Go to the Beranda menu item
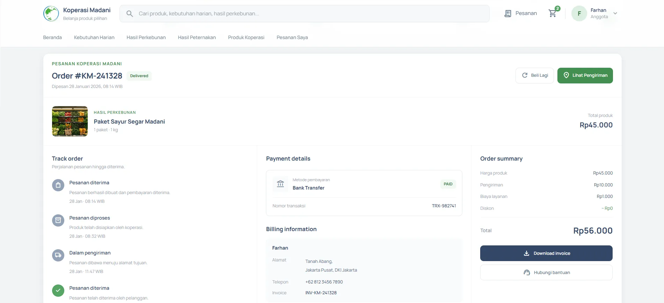 coord(52,37)
